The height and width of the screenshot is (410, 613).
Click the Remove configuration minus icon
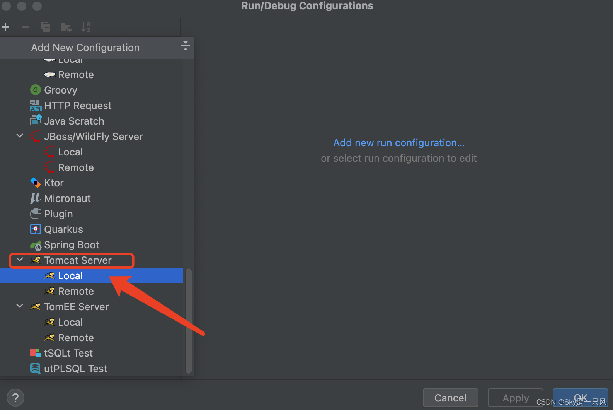pyautogui.click(x=26, y=27)
